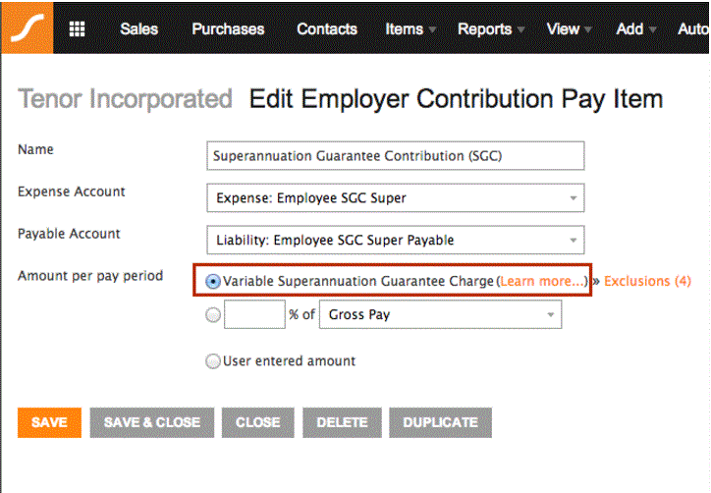Screen dimensions: 711x493
Task: Click the Duplicate button
Action: coord(440,422)
